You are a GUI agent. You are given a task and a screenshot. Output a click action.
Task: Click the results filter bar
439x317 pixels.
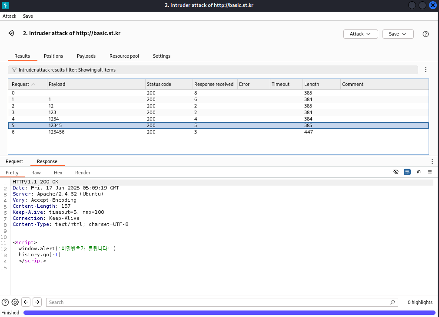[x=213, y=70]
